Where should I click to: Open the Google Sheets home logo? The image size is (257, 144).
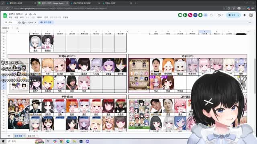[5, 16]
